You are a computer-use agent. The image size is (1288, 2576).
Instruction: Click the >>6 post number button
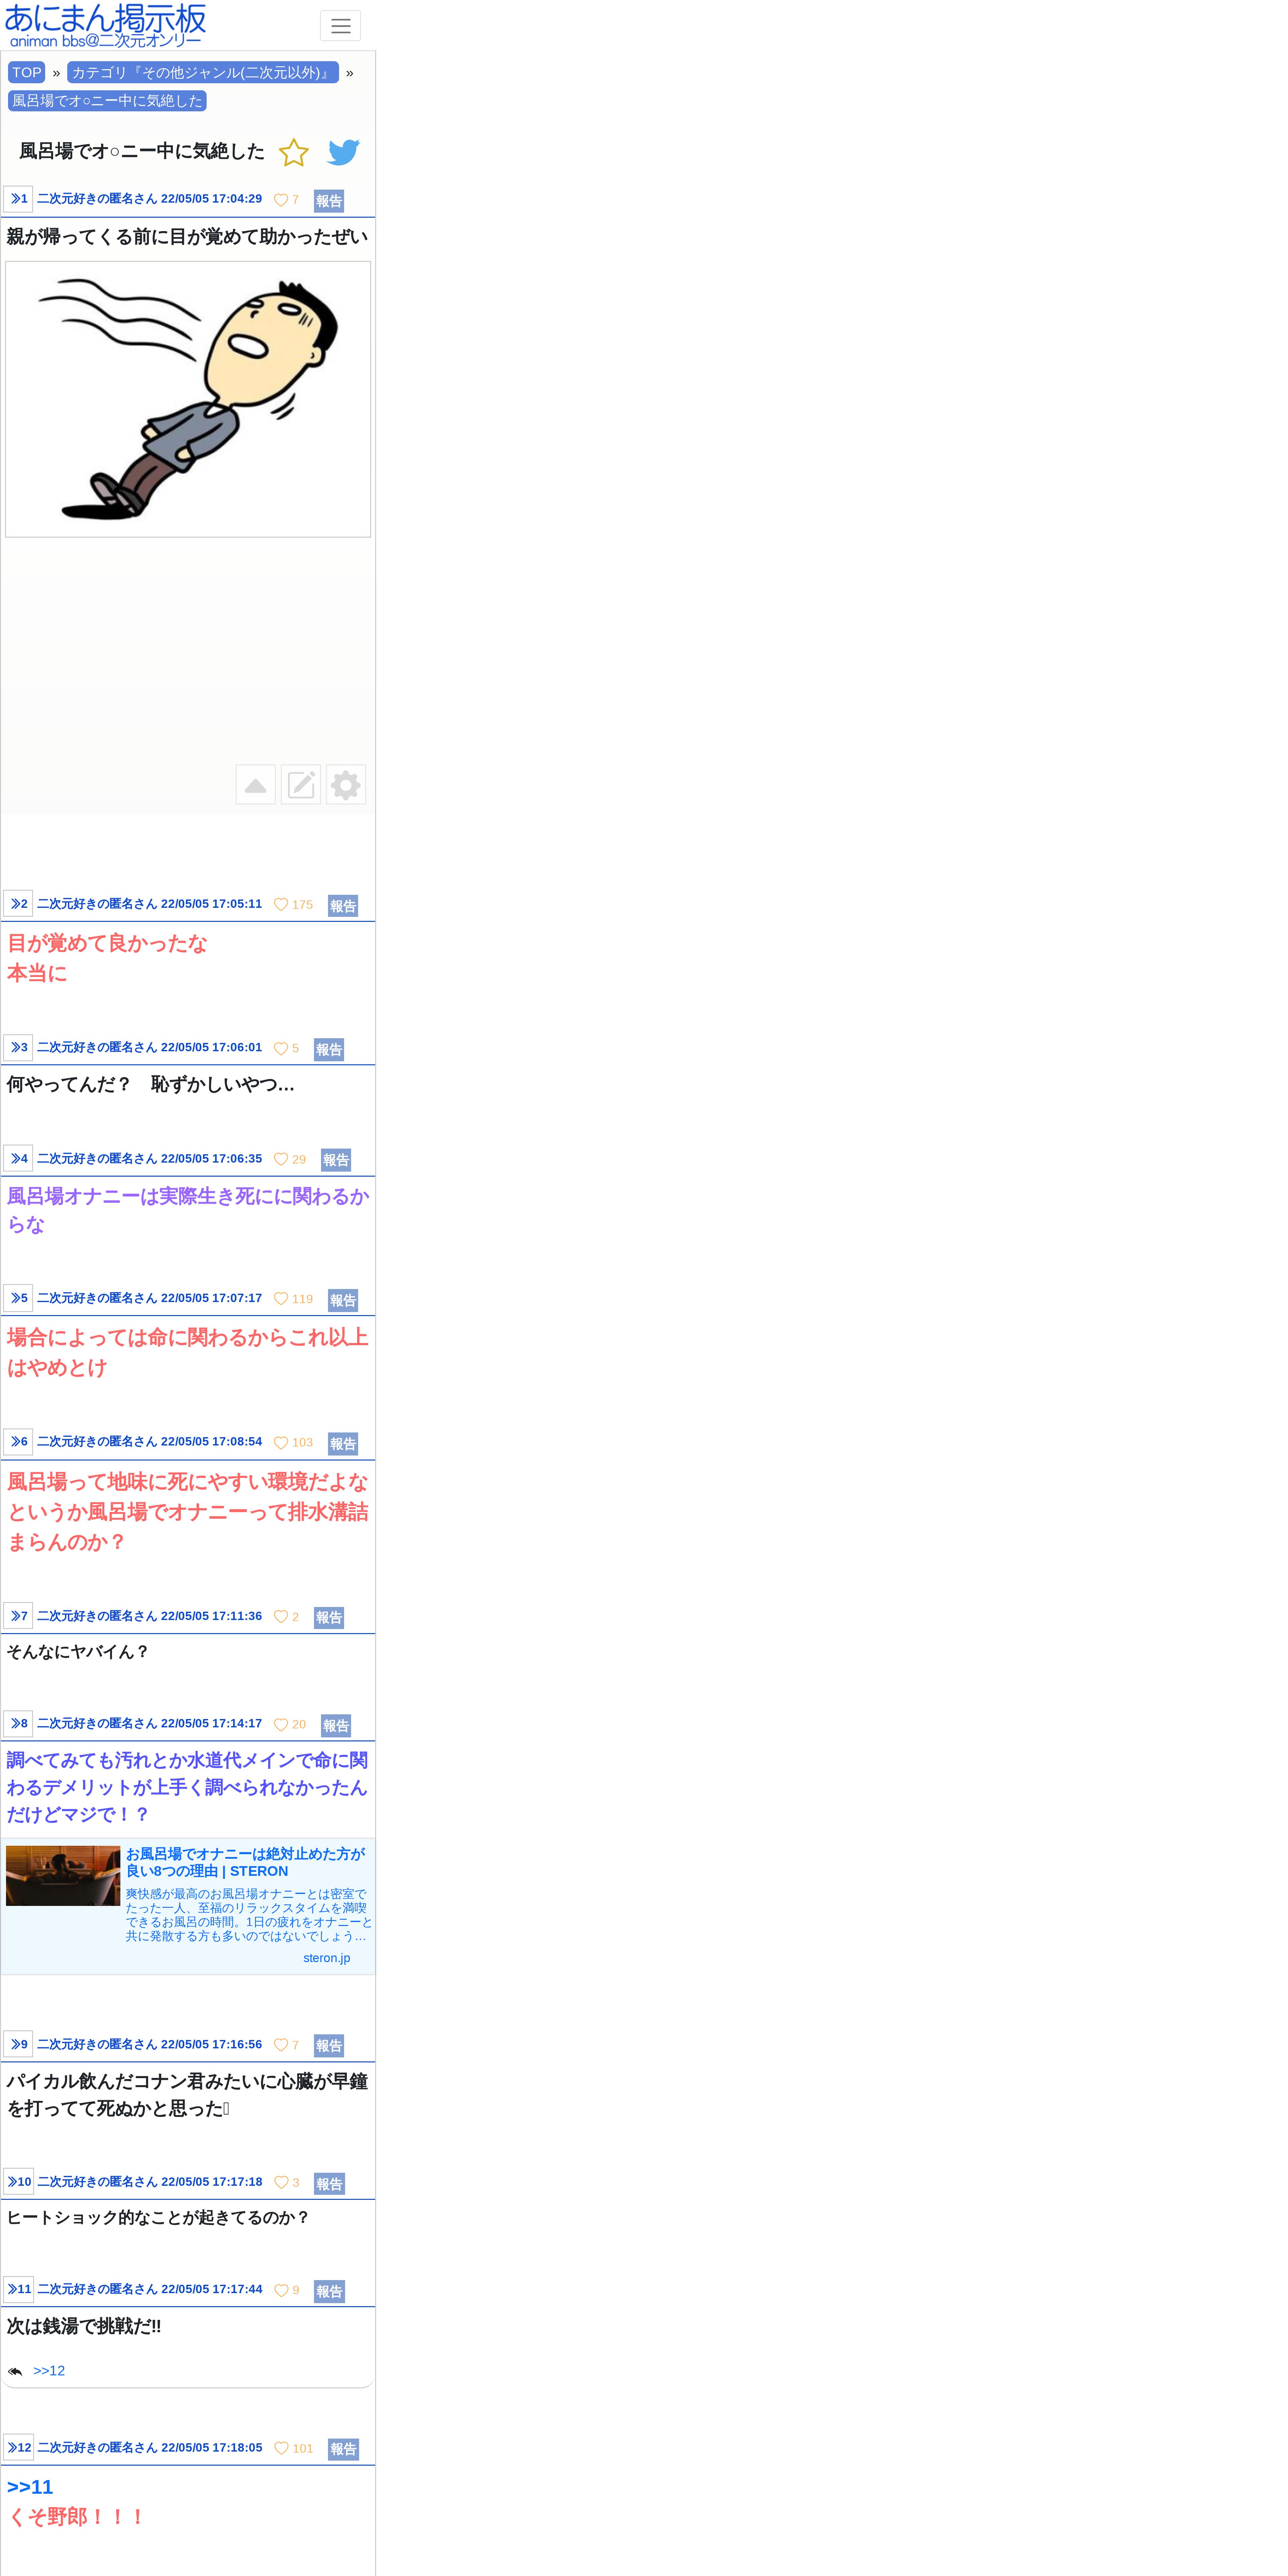tap(18, 1442)
